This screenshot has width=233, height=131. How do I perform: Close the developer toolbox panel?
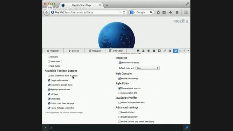(188, 51)
